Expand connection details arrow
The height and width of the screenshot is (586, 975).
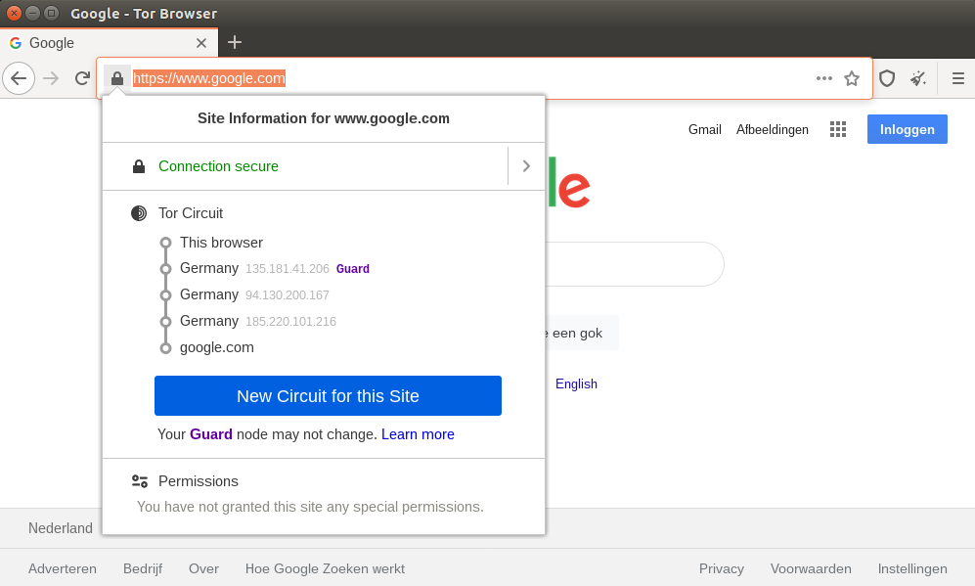coord(526,166)
